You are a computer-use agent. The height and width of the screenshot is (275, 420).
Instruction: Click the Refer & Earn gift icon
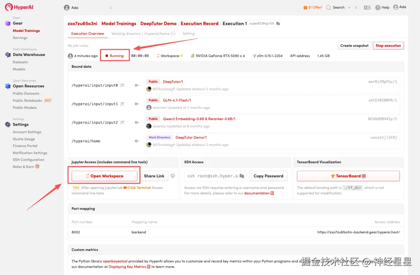pyautogui.click(x=37, y=166)
